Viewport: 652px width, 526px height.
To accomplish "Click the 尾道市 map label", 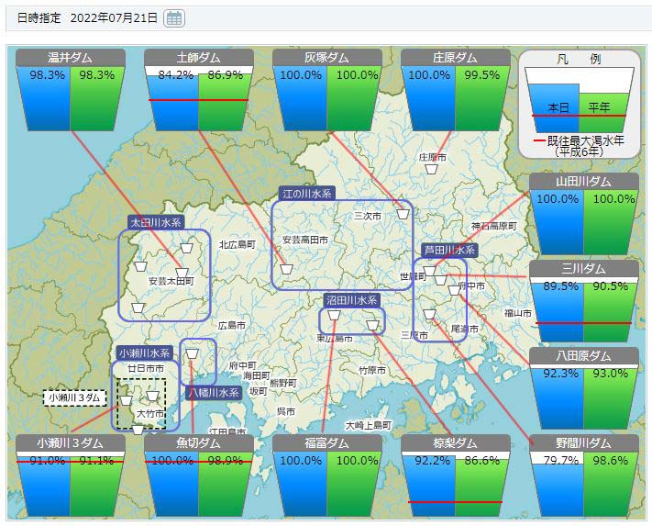I will click(x=464, y=329).
